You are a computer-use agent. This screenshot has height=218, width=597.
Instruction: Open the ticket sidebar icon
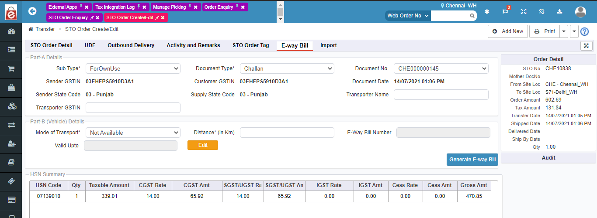click(12, 181)
